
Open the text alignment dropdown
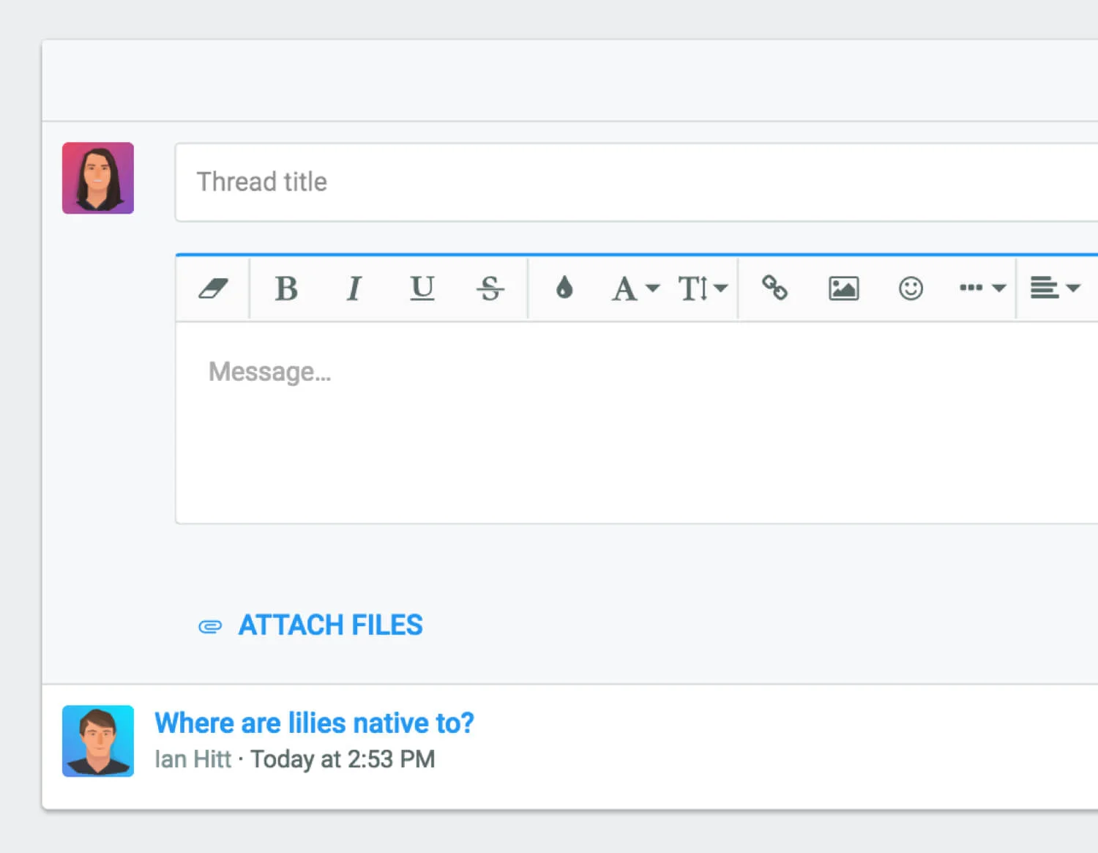point(1054,288)
